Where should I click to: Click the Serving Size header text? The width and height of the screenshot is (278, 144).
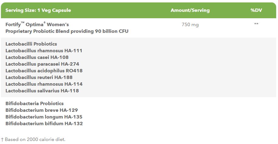tap(38, 10)
